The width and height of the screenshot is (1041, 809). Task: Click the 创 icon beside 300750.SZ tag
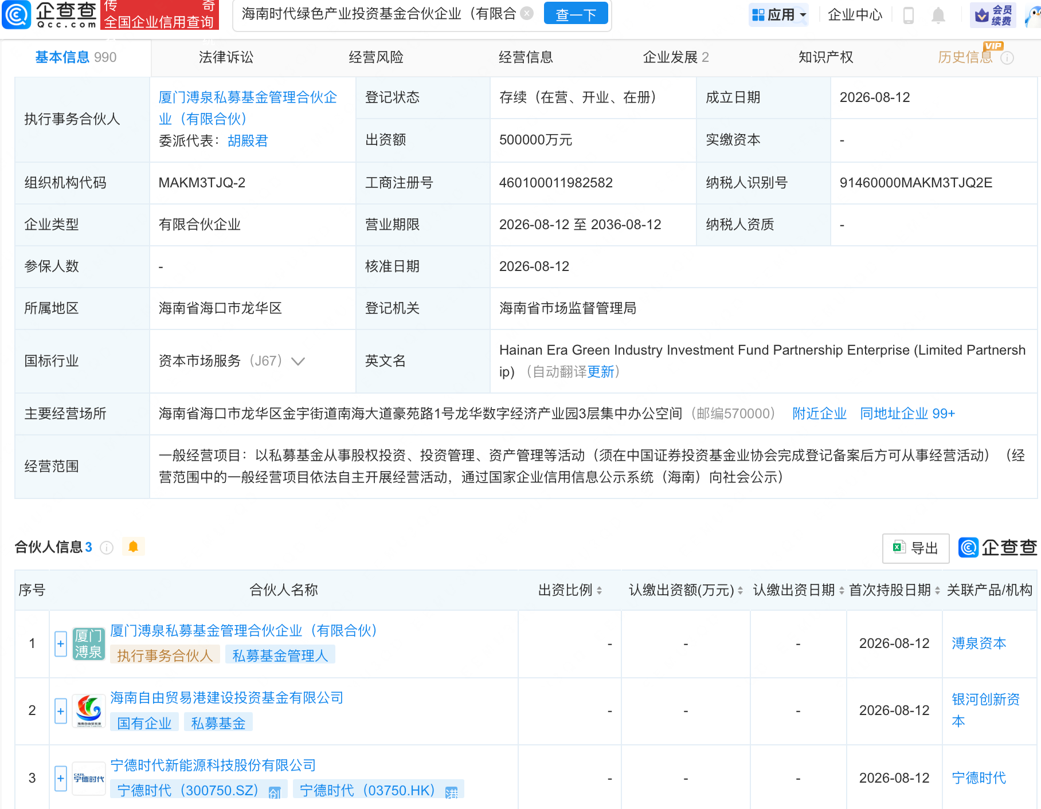275,792
